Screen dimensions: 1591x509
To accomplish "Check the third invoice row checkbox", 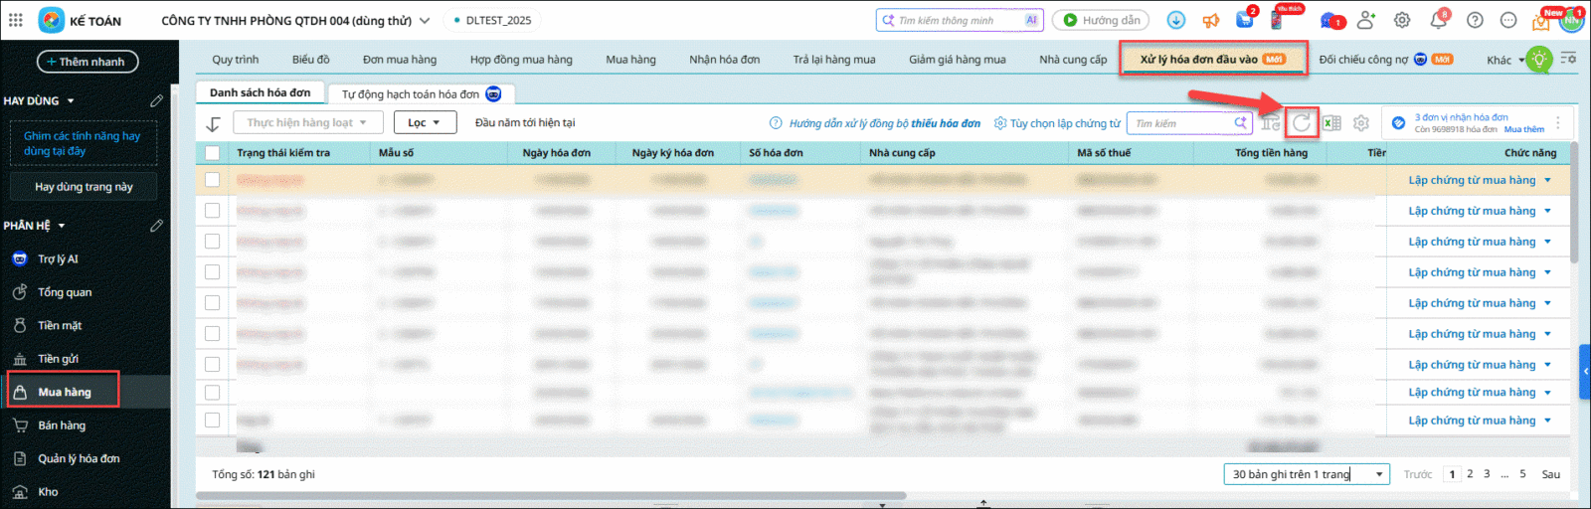I will [212, 242].
